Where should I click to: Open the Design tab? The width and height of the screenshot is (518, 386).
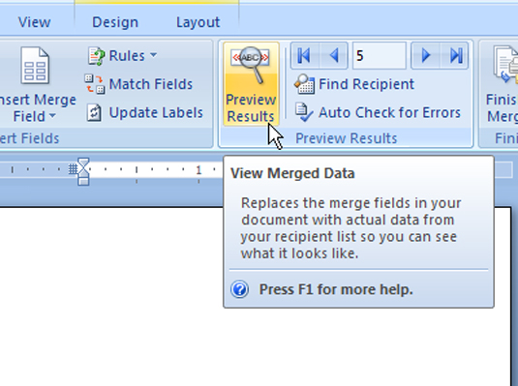[x=115, y=22]
